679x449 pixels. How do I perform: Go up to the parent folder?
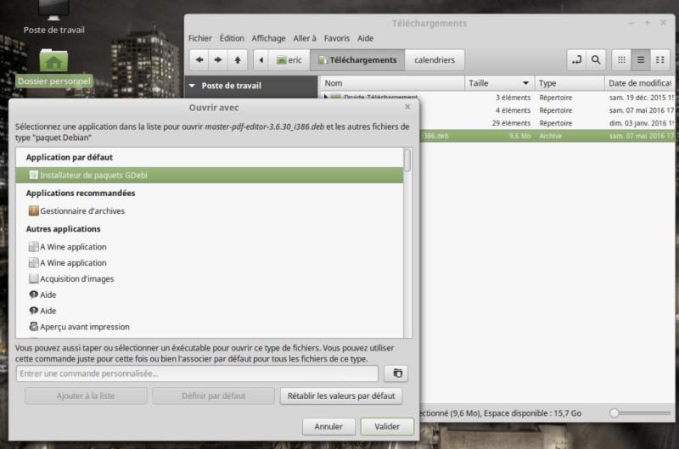click(238, 60)
